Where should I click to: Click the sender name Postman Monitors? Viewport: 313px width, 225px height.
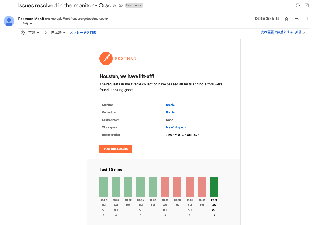pos(34,19)
